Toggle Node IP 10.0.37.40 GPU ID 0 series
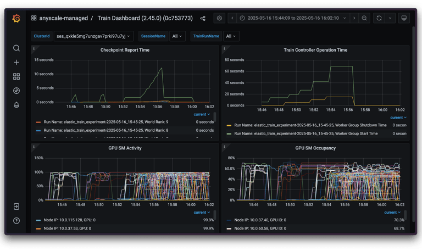 point(260,220)
